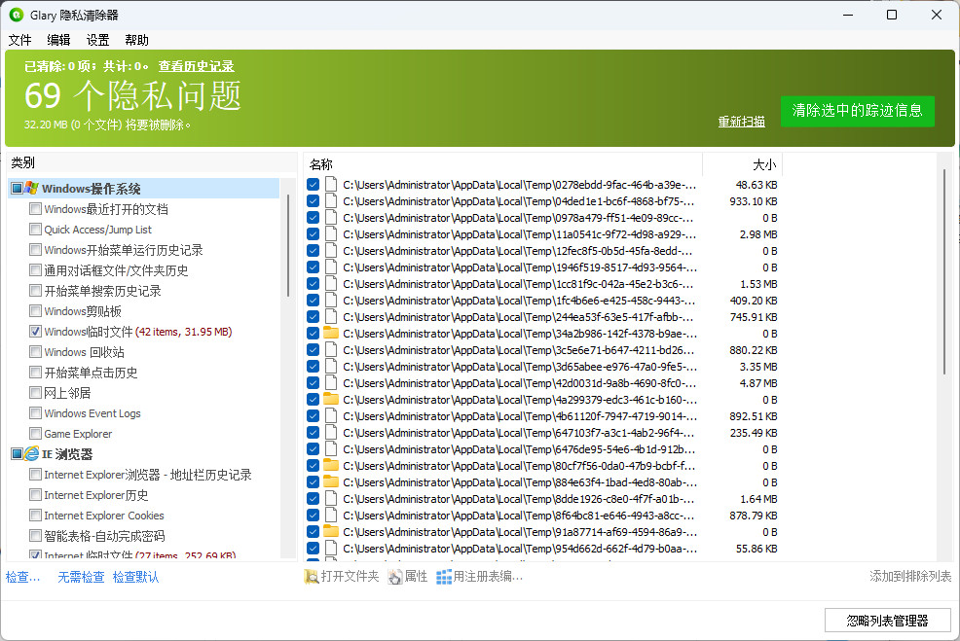Click the file icon of the 954d662d row
Viewport: 960px width, 641px height.
click(331, 548)
